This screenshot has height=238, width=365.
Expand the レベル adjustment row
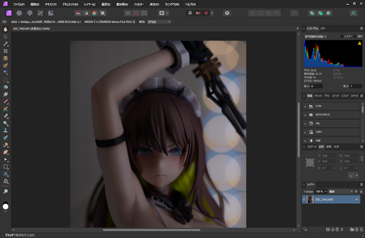(331, 106)
